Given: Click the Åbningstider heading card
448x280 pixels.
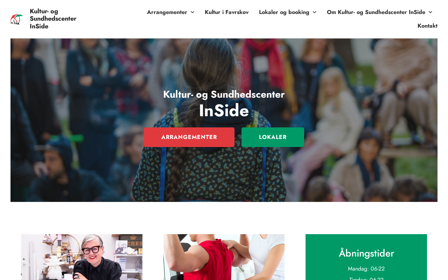Looking at the screenshot, I should point(366,253).
